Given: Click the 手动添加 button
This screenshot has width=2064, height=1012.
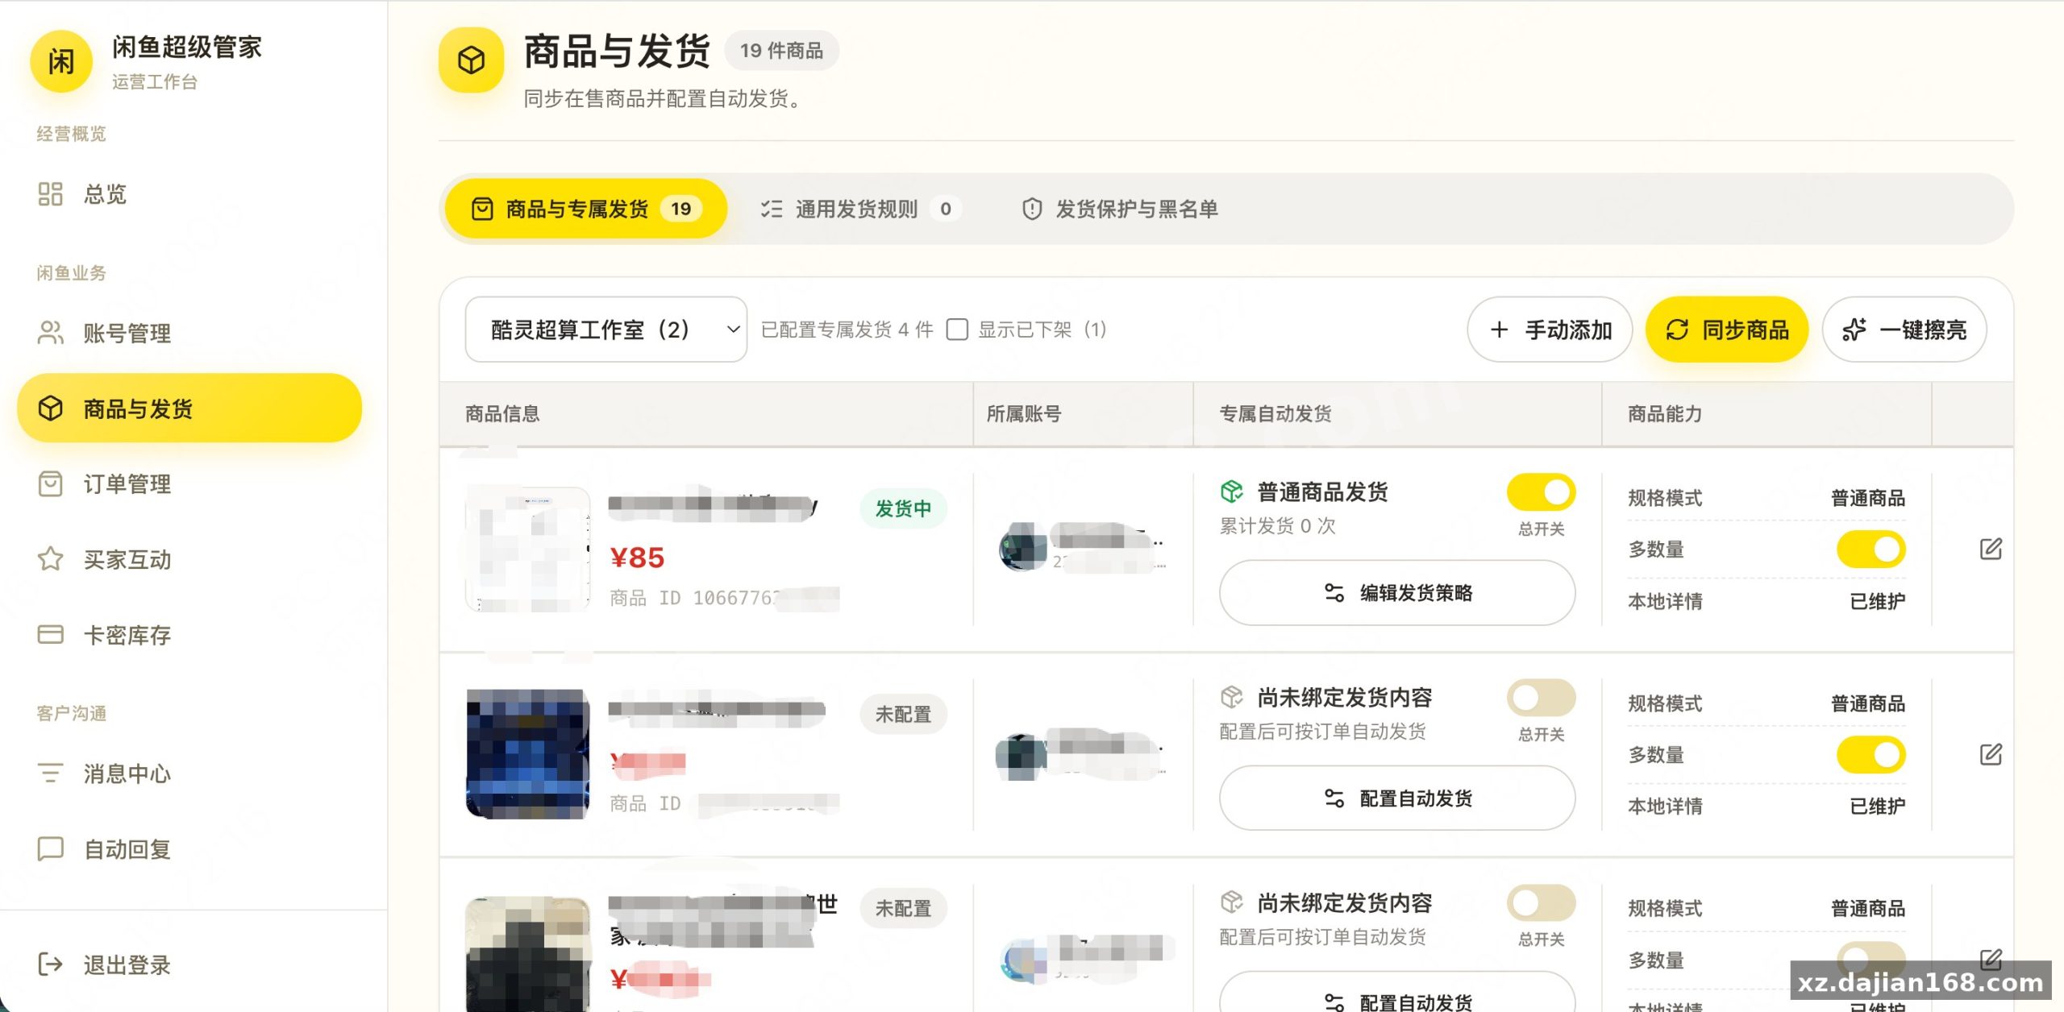Looking at the screenshot, I should (x=1550, y=330).
